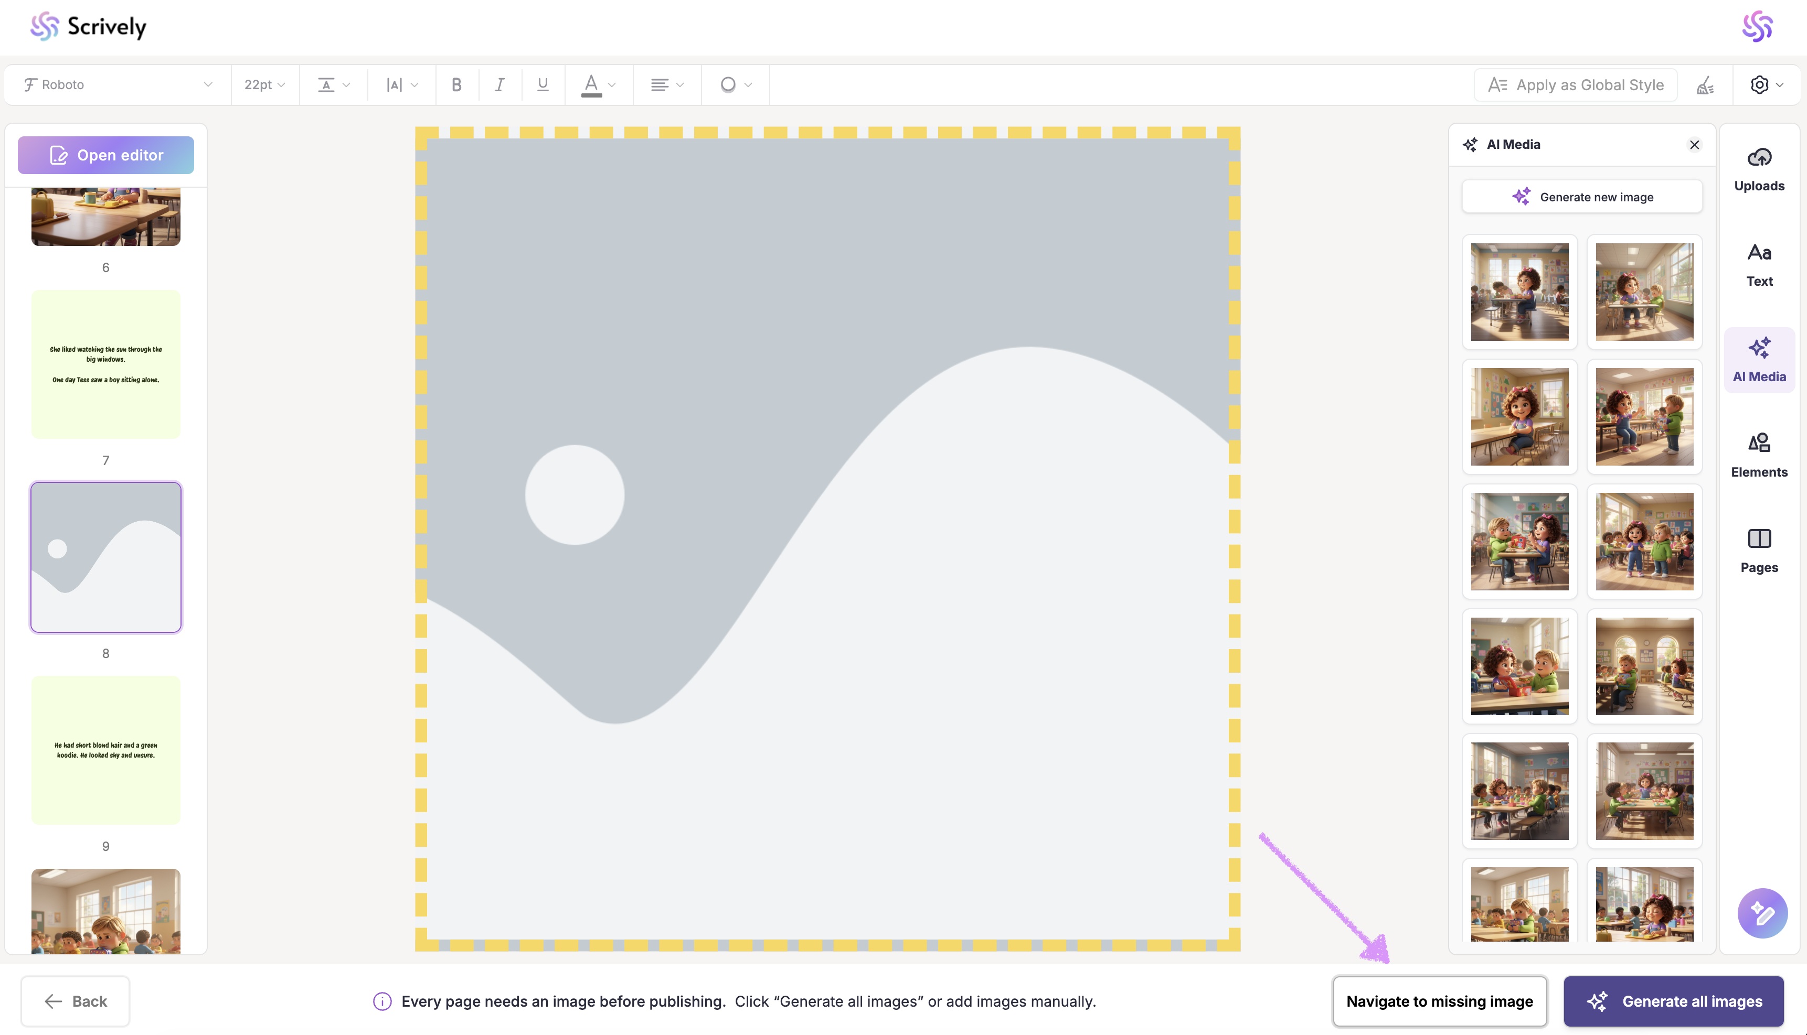Open the Elements panel
Viewport: 1807px width, 1035px height.
coord(1759,455)
